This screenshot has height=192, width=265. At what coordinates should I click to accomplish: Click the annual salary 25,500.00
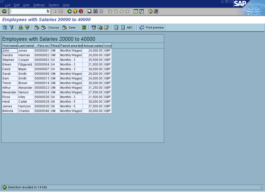[93, 60]
